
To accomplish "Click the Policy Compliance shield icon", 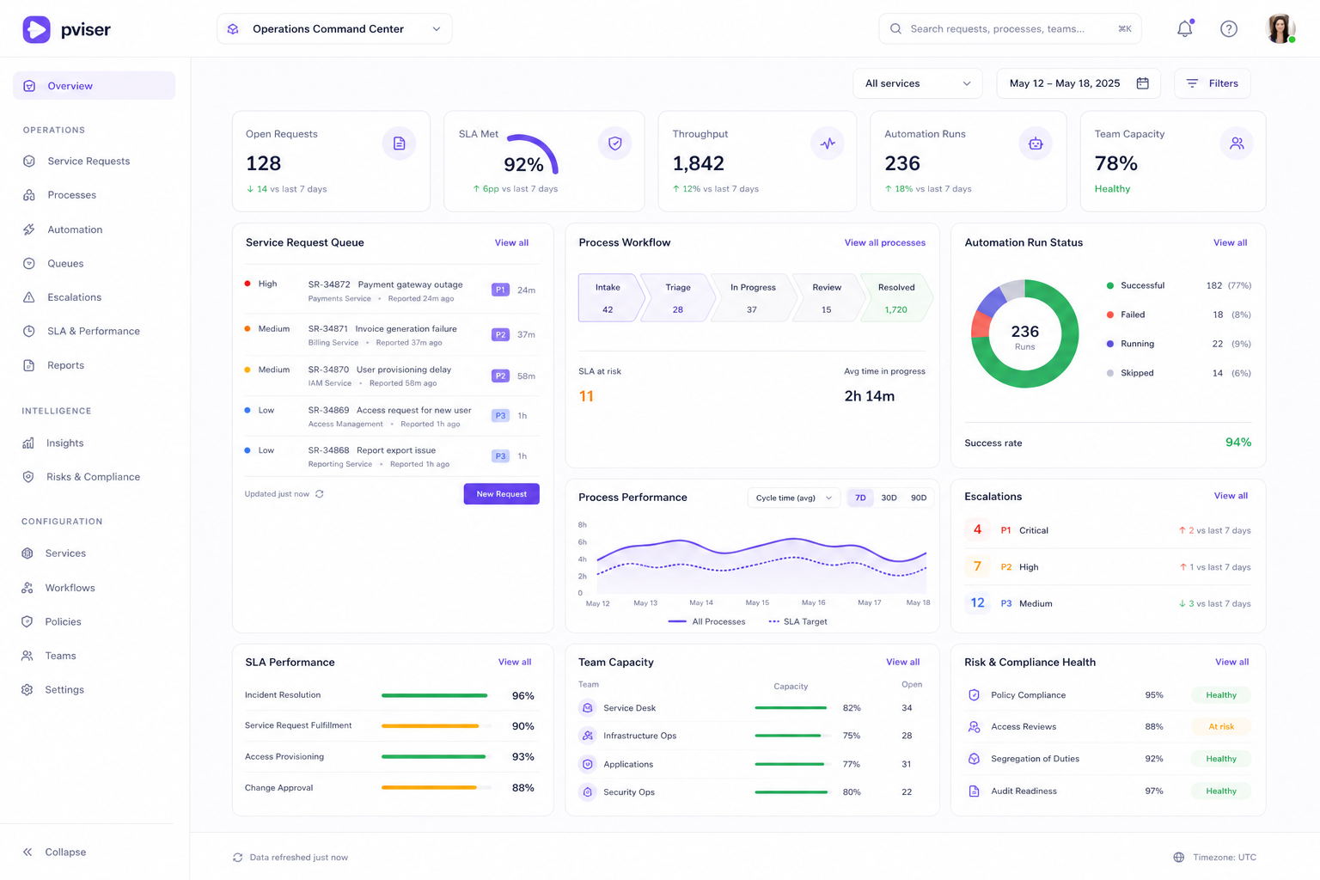I will [975, 695].
